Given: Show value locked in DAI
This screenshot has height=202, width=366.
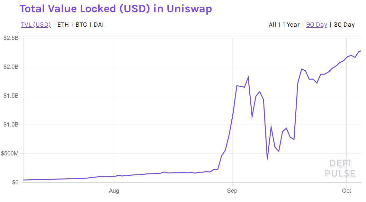Looking at the screenshot, I should (99, 25).
